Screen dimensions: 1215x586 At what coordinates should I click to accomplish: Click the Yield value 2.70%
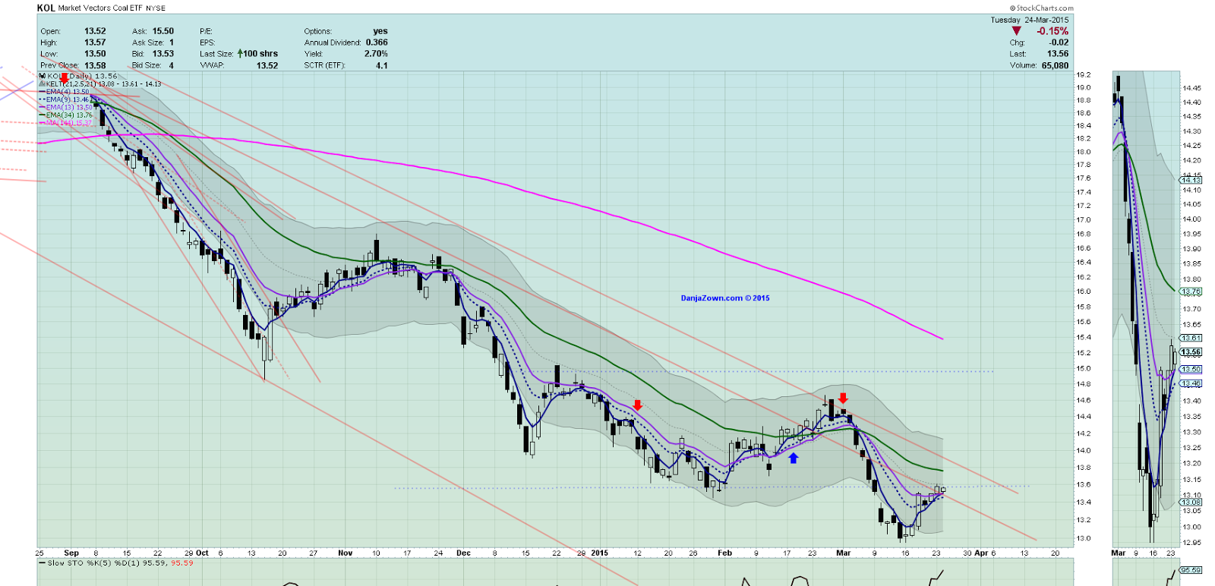(x=376, y=54)
